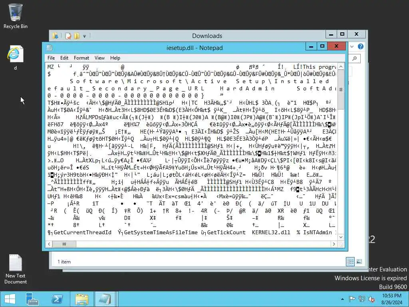
Task: Click the vertical scrollbar up arrow in Notepad
Action: tap(341, 67)
